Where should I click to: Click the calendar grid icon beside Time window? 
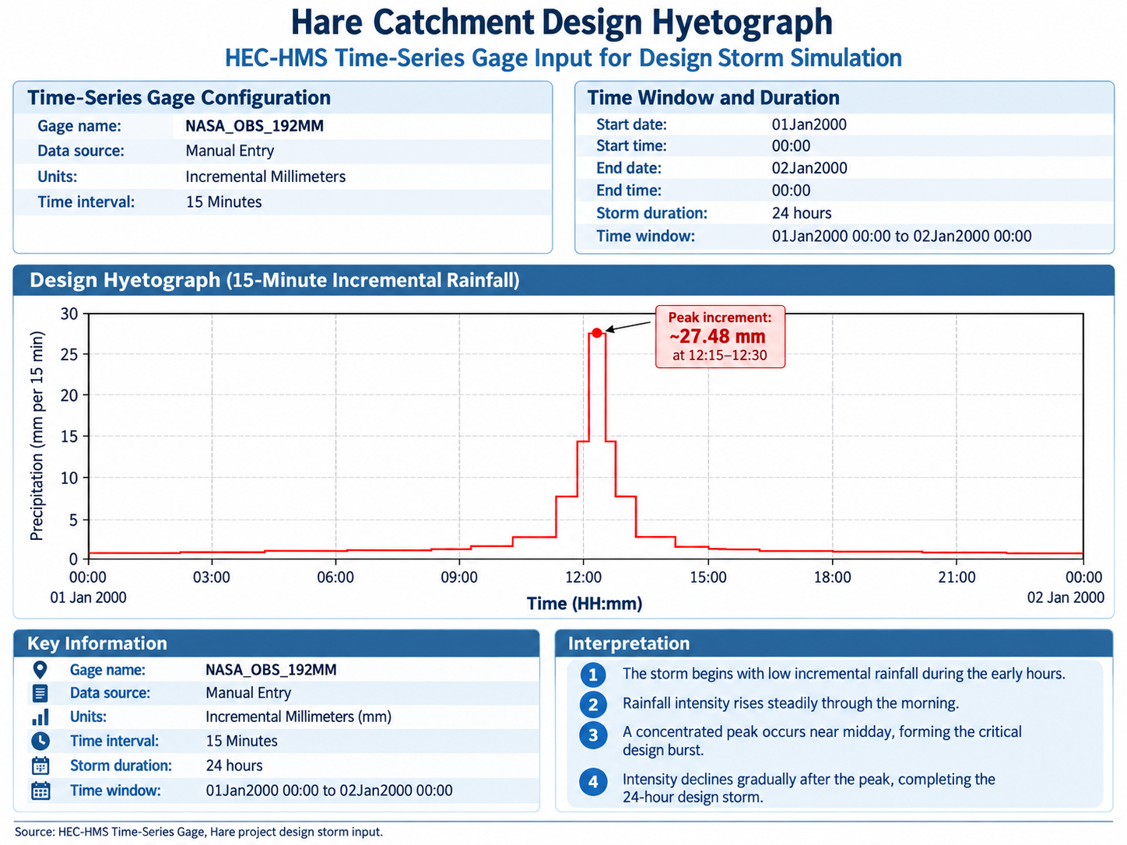[40, 791]
